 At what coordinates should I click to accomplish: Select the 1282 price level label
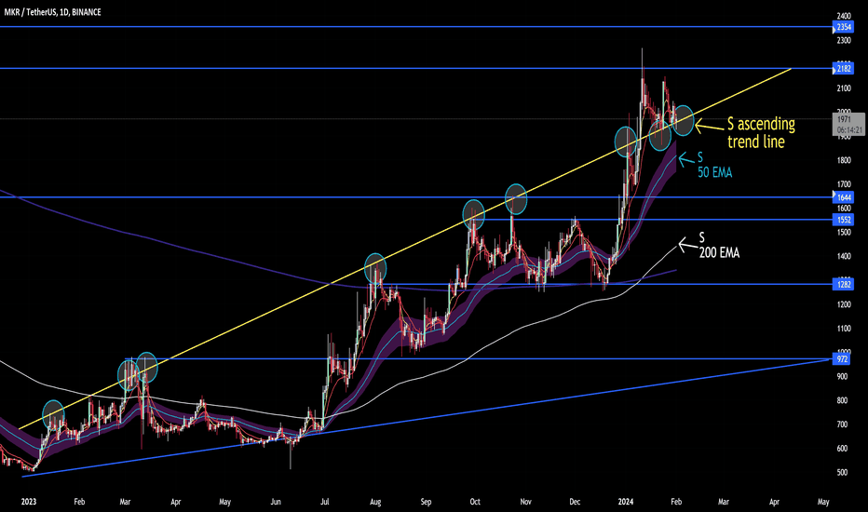click(844, 285)
